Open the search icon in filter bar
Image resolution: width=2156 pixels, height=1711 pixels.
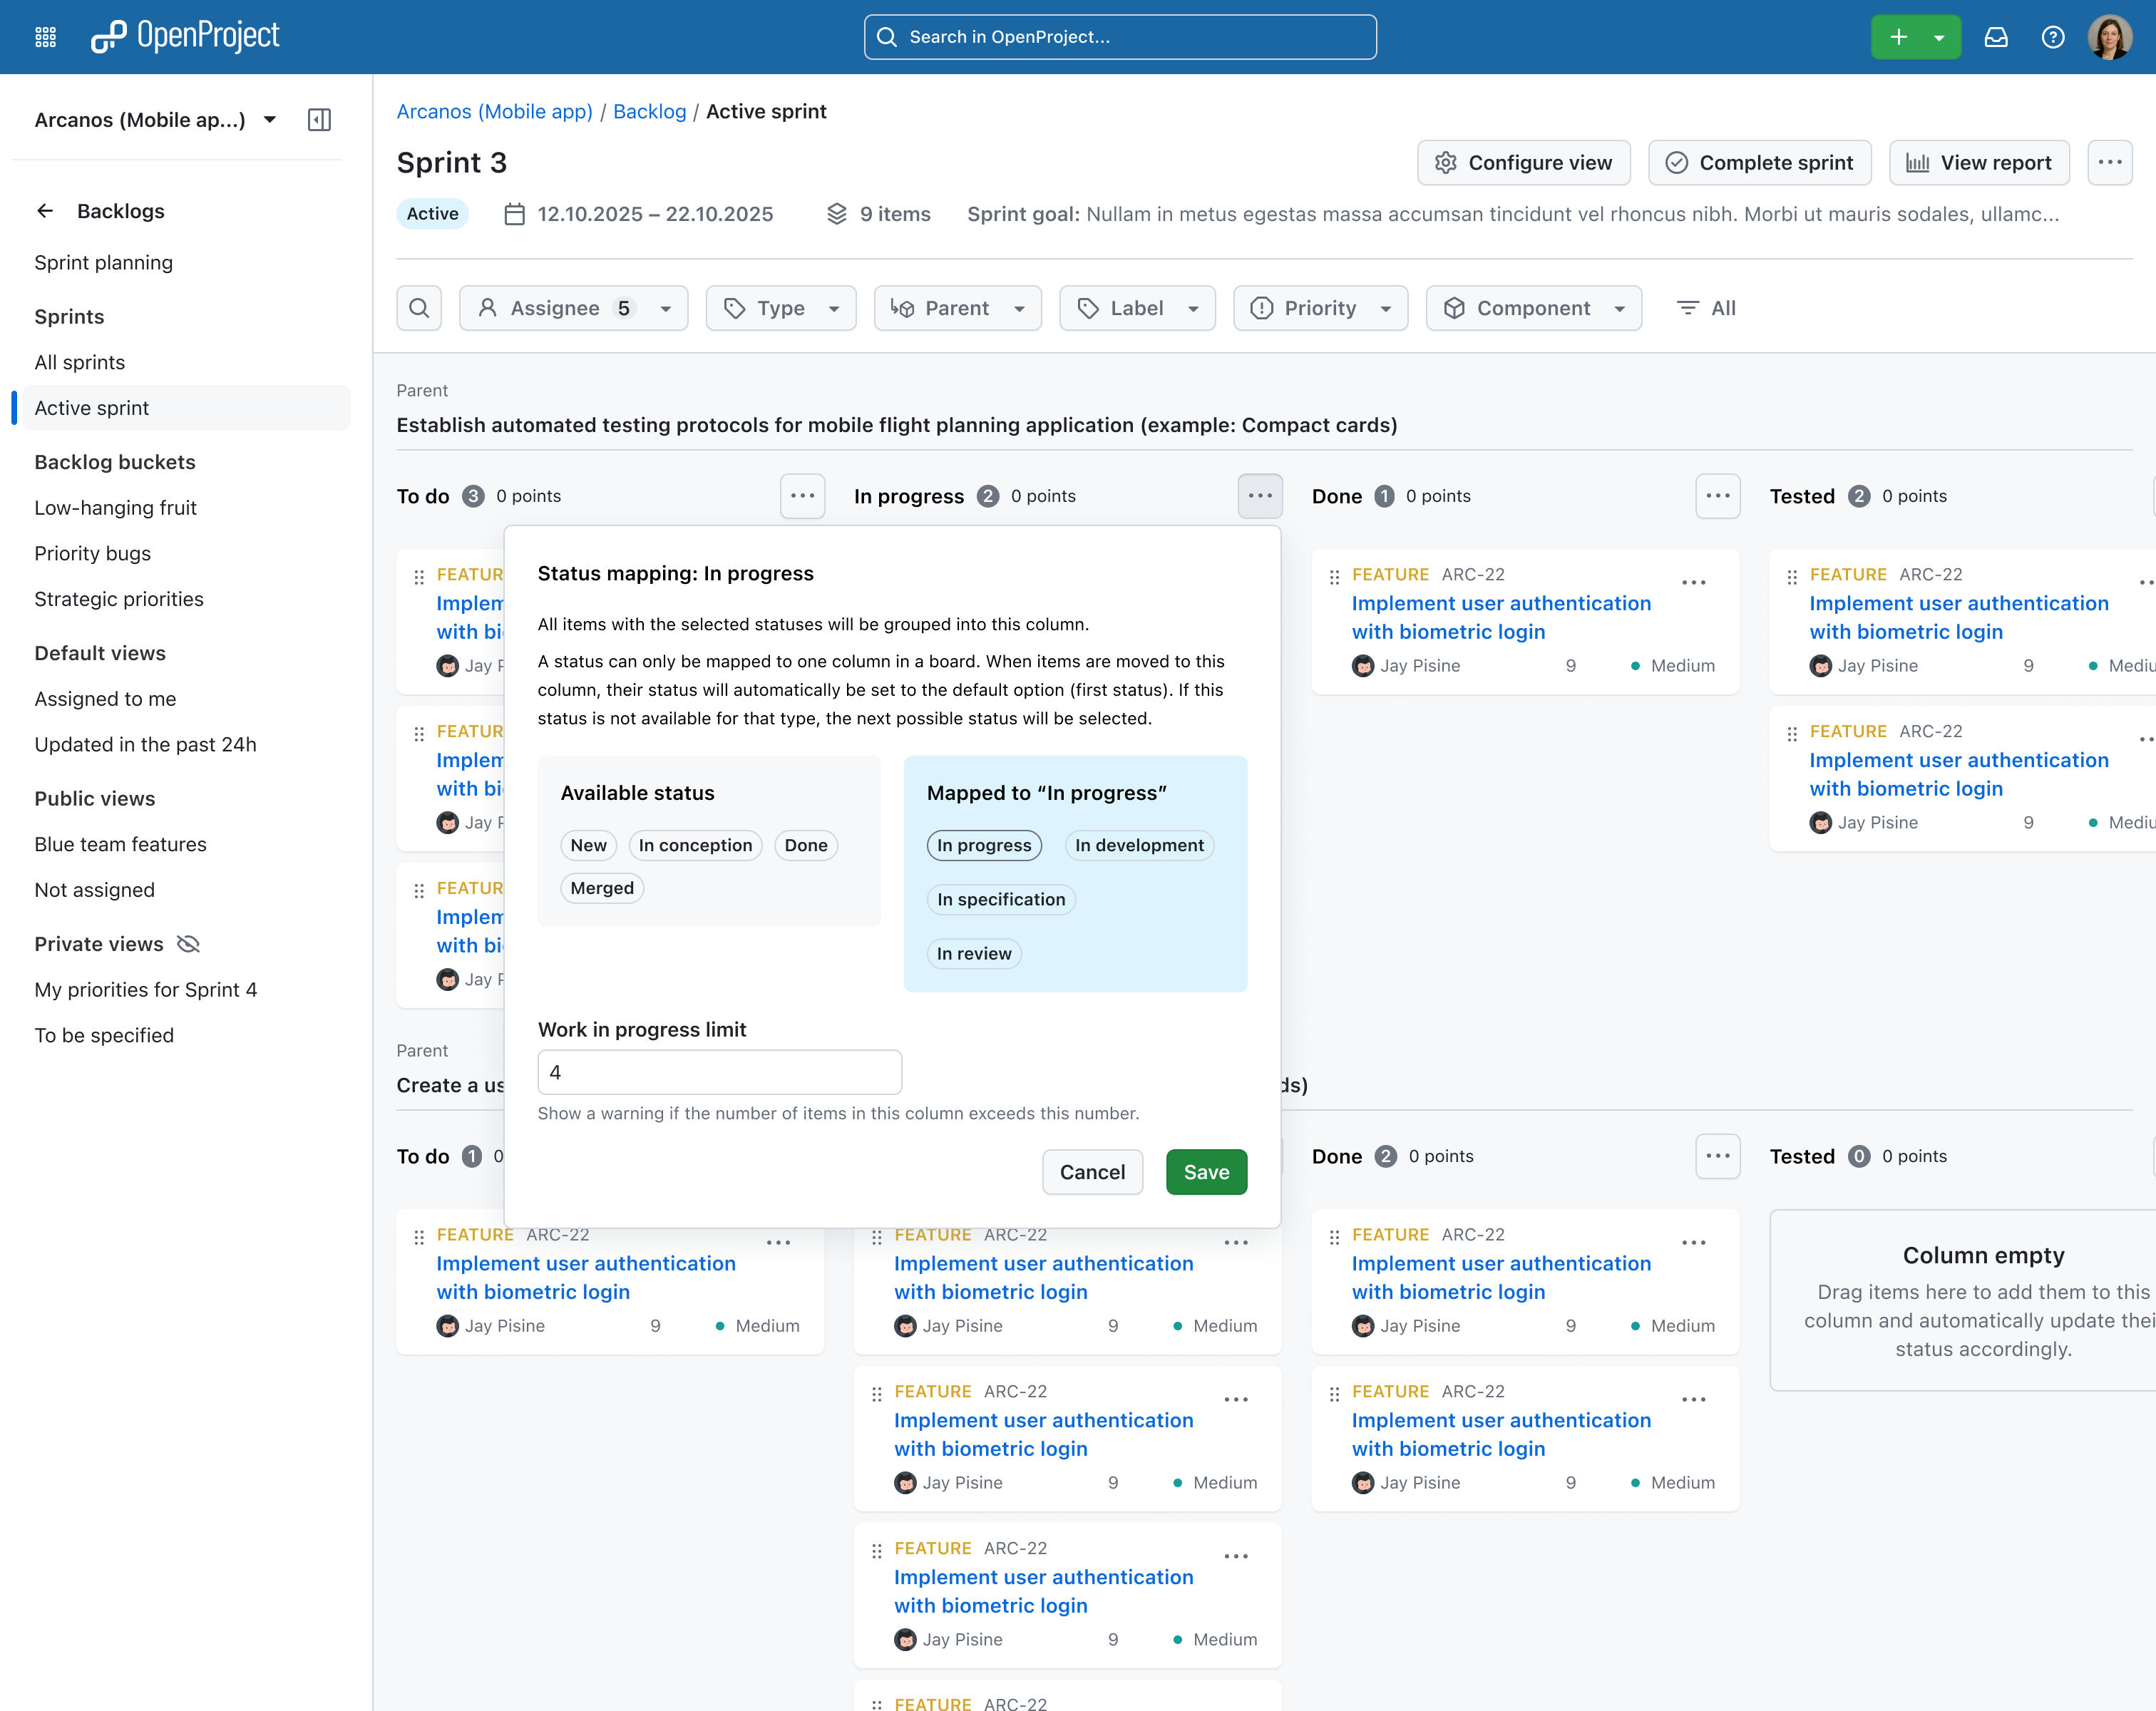[419, 308]
